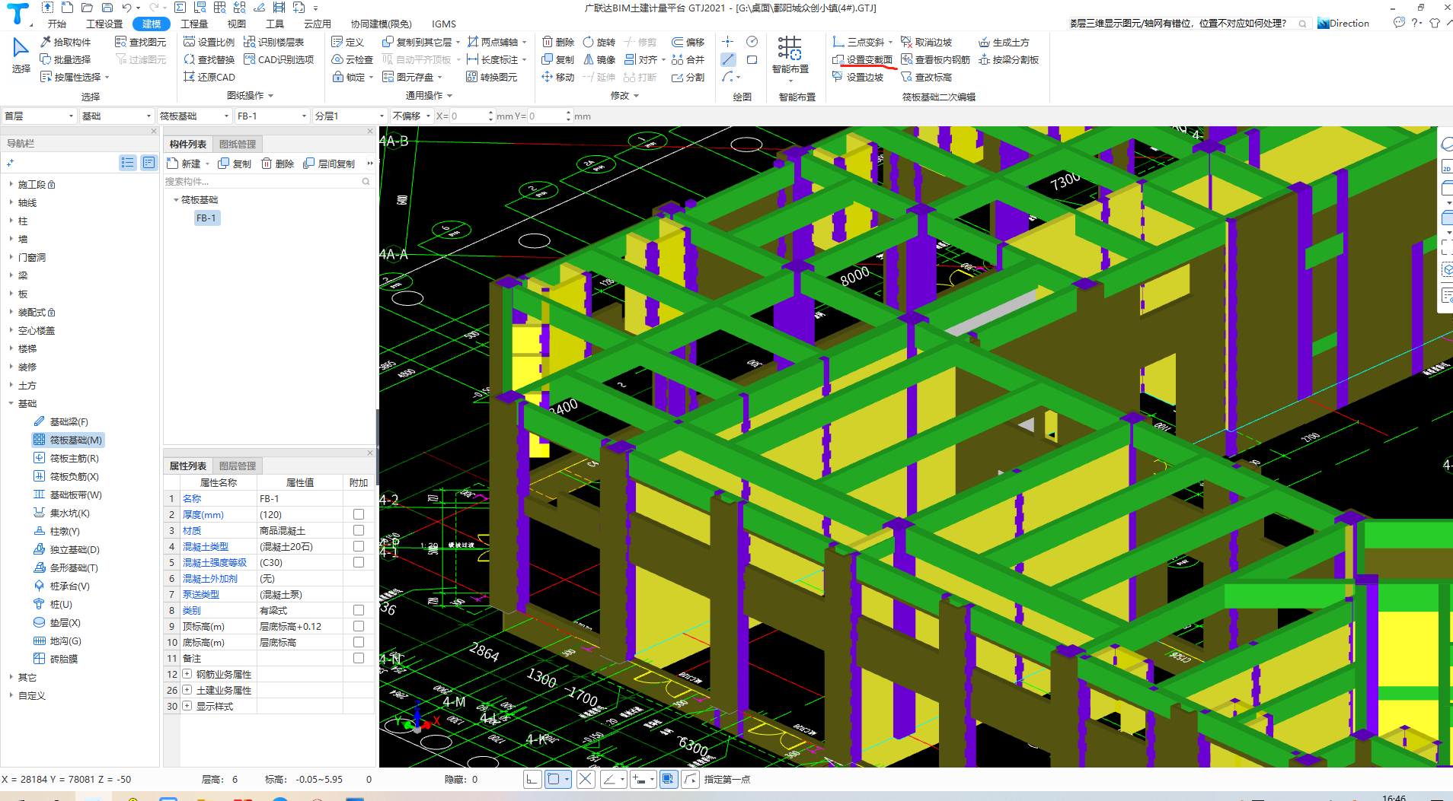Open 查找替换 find and replace
This screenshot has width=1453, height=801.
pyautogui.click(x=209, y=59)
